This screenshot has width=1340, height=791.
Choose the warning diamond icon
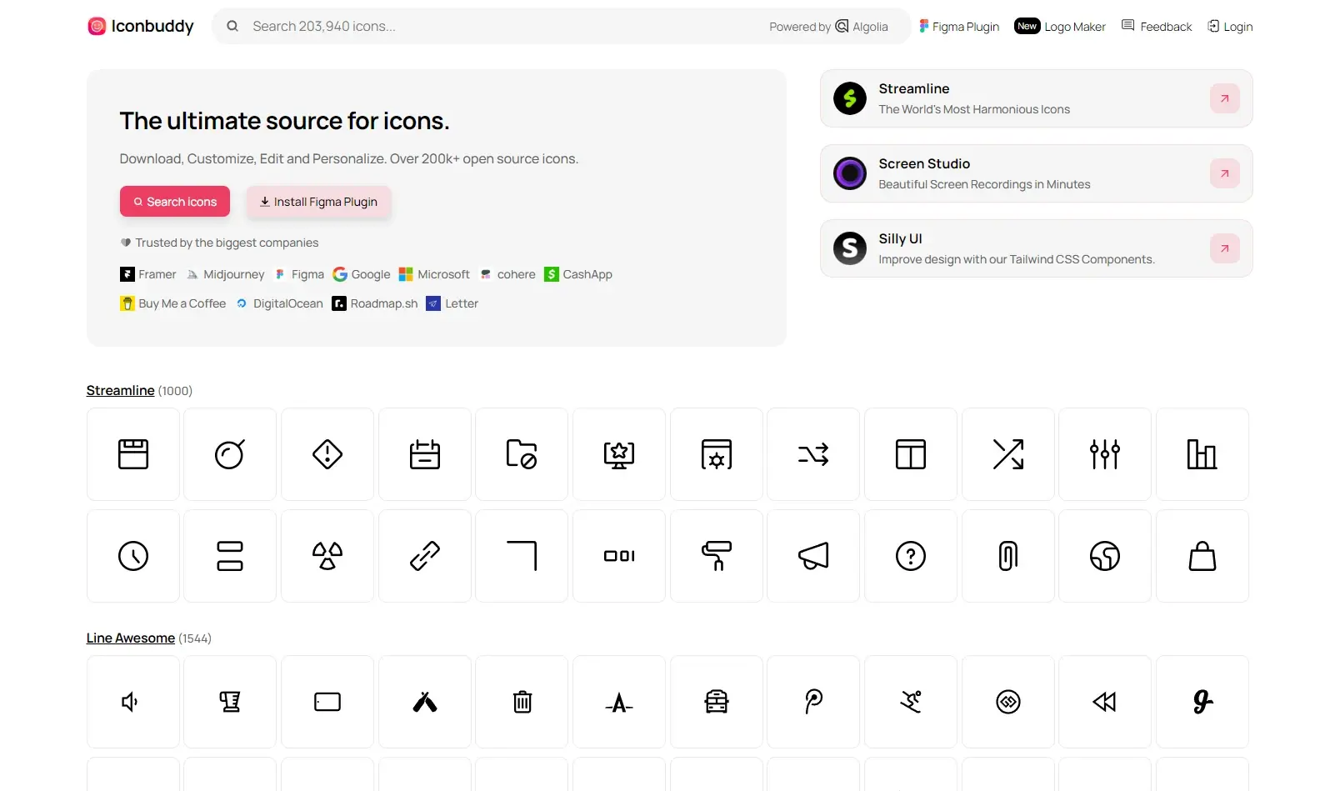327,454
